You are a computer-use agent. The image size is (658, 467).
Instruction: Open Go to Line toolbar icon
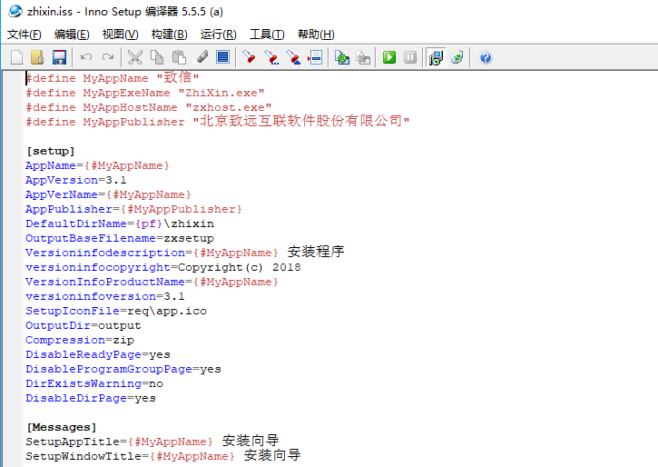(x=315, y=57)
